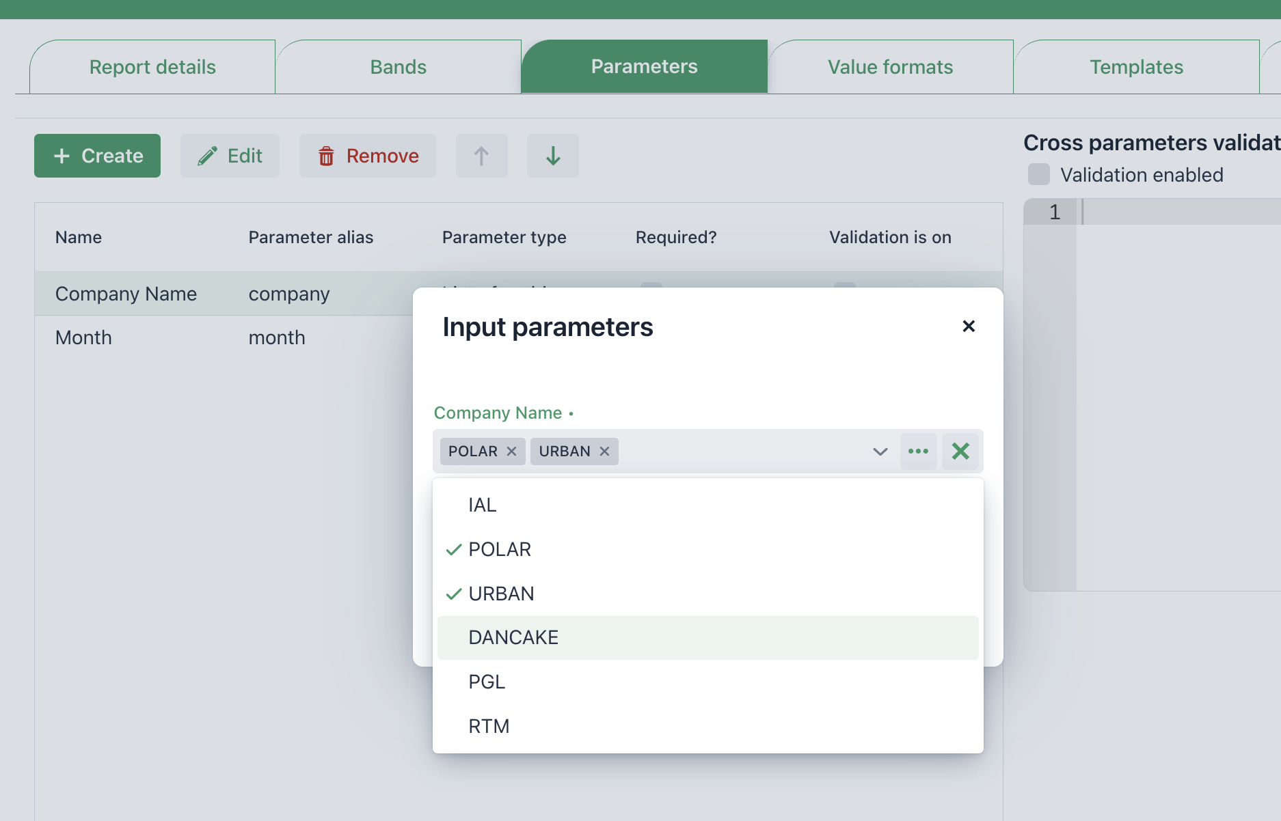Image resolution: width=1281 pixels, height=821 pixels.
Task: Switch to the Bands tab
Action: click(398, 67)
